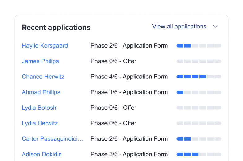Click Chance Herwitz's 4/6 progress bar

point(199,77)
